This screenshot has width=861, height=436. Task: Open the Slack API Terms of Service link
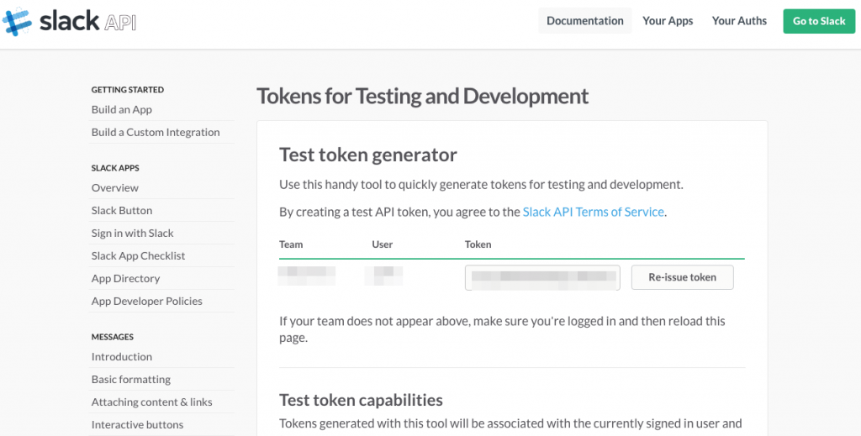593,212
